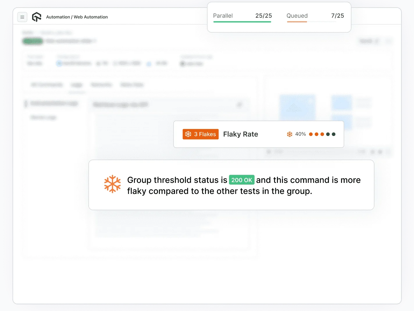Toggle the second orange flaky-rate dot
Screen dimensions: 414x311
tap(316, 134)
